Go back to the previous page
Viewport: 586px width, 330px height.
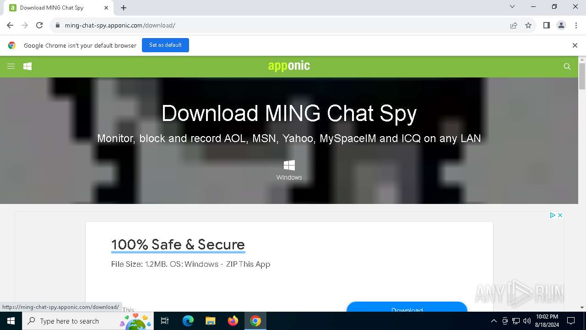[10, 25]
